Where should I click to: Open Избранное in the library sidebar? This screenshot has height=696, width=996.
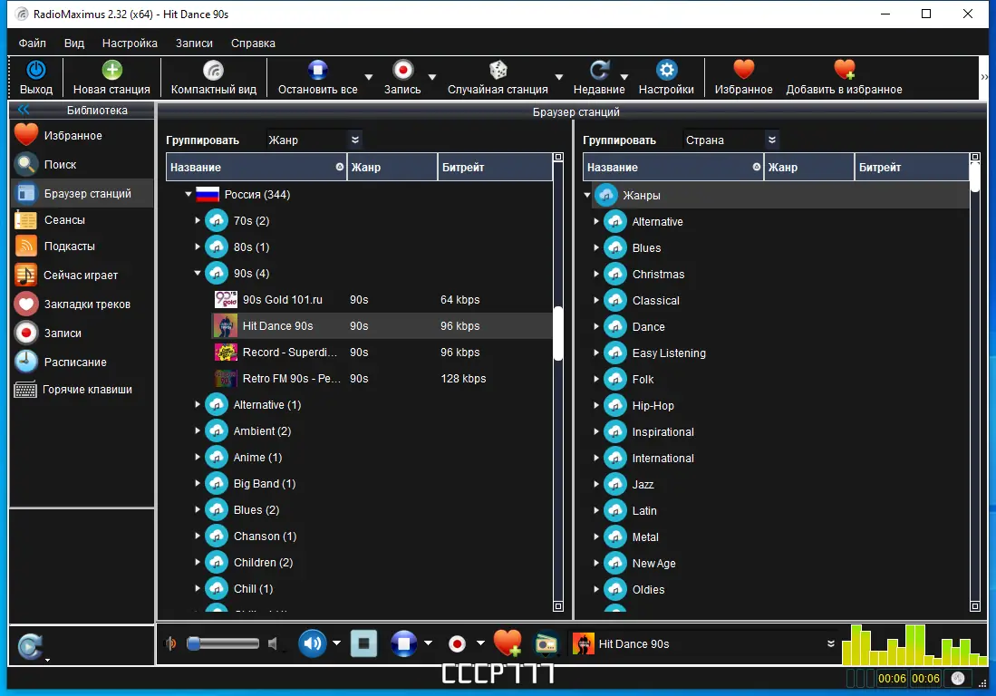tap(82, 135)
